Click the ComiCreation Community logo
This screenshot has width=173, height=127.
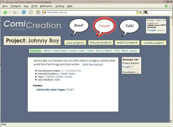point(32,25)
